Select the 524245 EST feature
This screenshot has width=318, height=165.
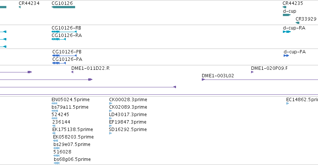tap(54, 118)
